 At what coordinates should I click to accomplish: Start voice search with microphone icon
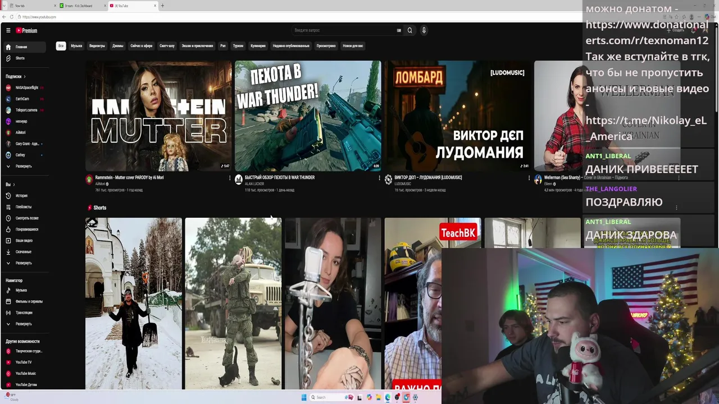pyautogui.click(x=424, y=30)
